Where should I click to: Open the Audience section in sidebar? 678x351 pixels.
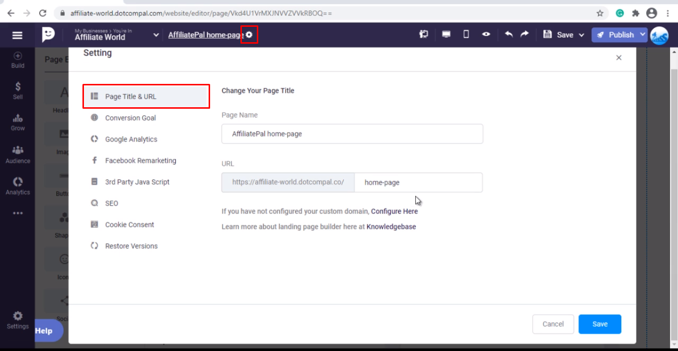18,155
